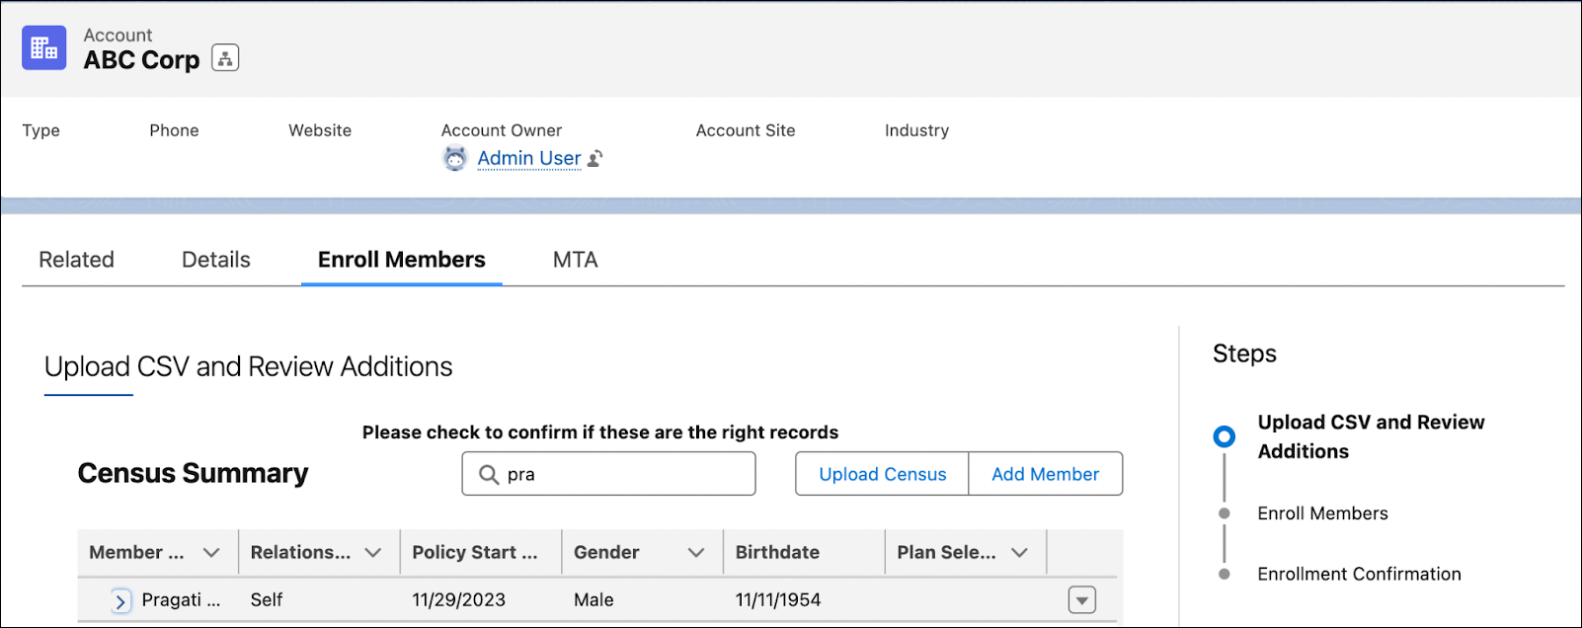Open the Relationship column header dropdown
Image resolution: width=1582 pixels, height=628 pixels.
click(x=373, y=553)
